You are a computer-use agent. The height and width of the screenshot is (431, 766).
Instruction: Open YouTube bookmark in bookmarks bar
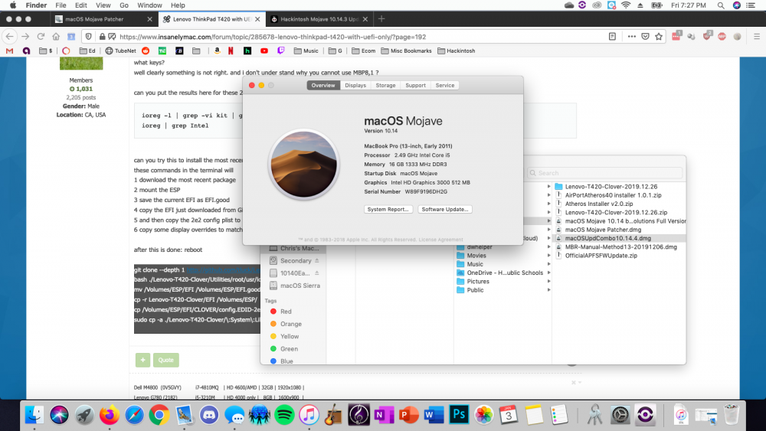(264, 51)
